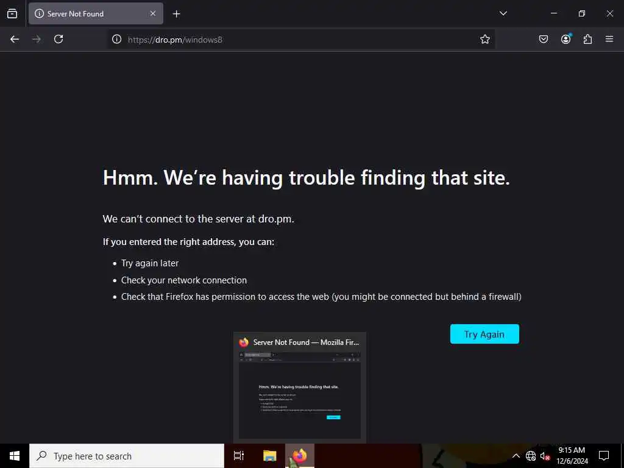Viewport: 624px width, 468px height.
Task: Open the Firefox application hamburger menu
Action: coord(609,39)
